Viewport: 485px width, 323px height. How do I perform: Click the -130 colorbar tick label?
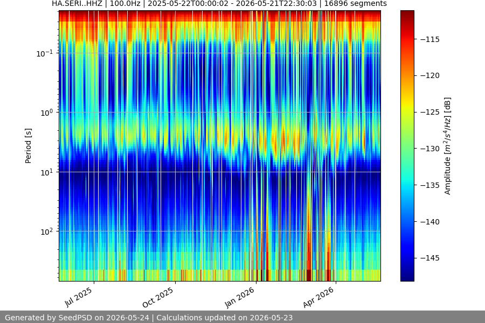tap(430, 149)
